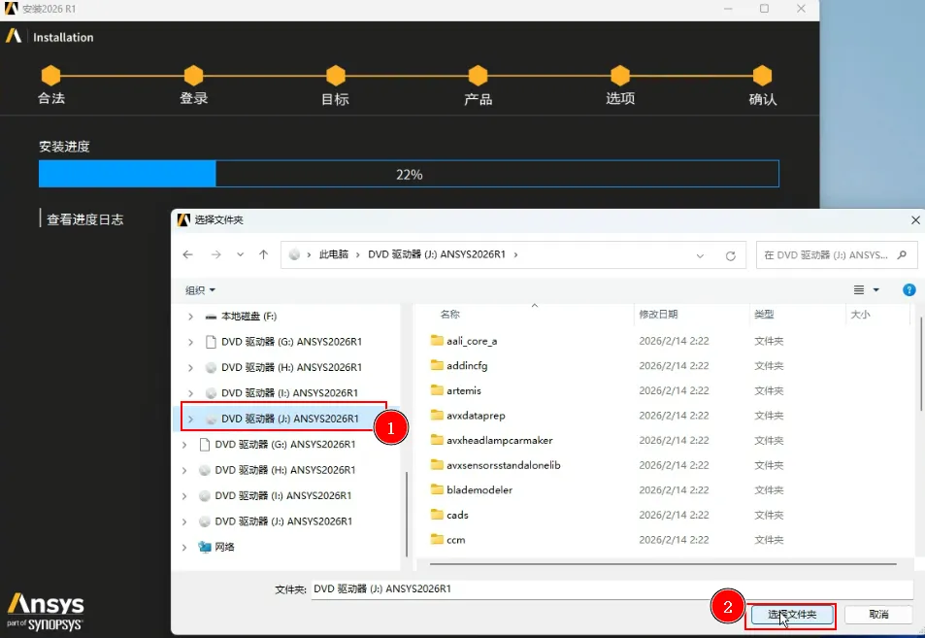The image size is (925, 638).
Task: Open the 查看进度日志 link
Action: pos(85,219)
